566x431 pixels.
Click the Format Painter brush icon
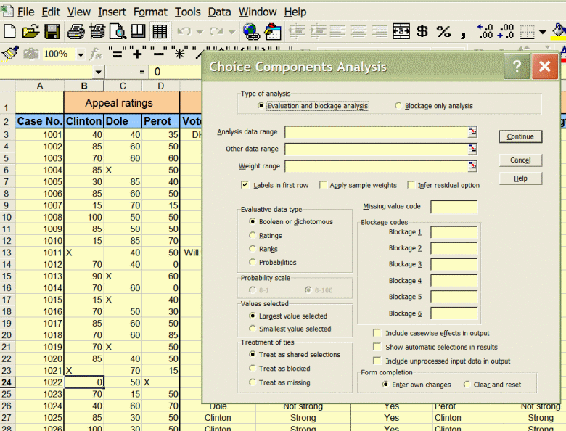tap(10, 54)
